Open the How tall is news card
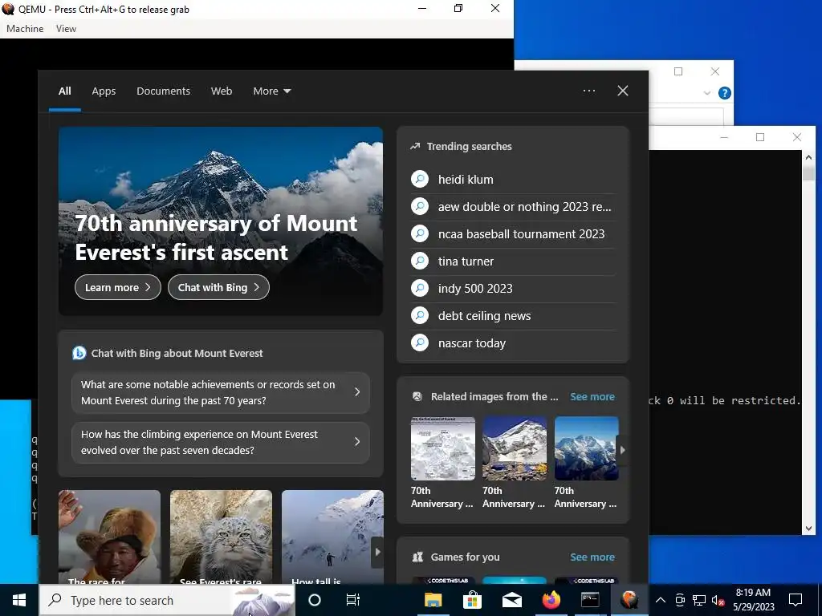Image resolution: width=822 pixels, height=616 pixels. [332, 537]
